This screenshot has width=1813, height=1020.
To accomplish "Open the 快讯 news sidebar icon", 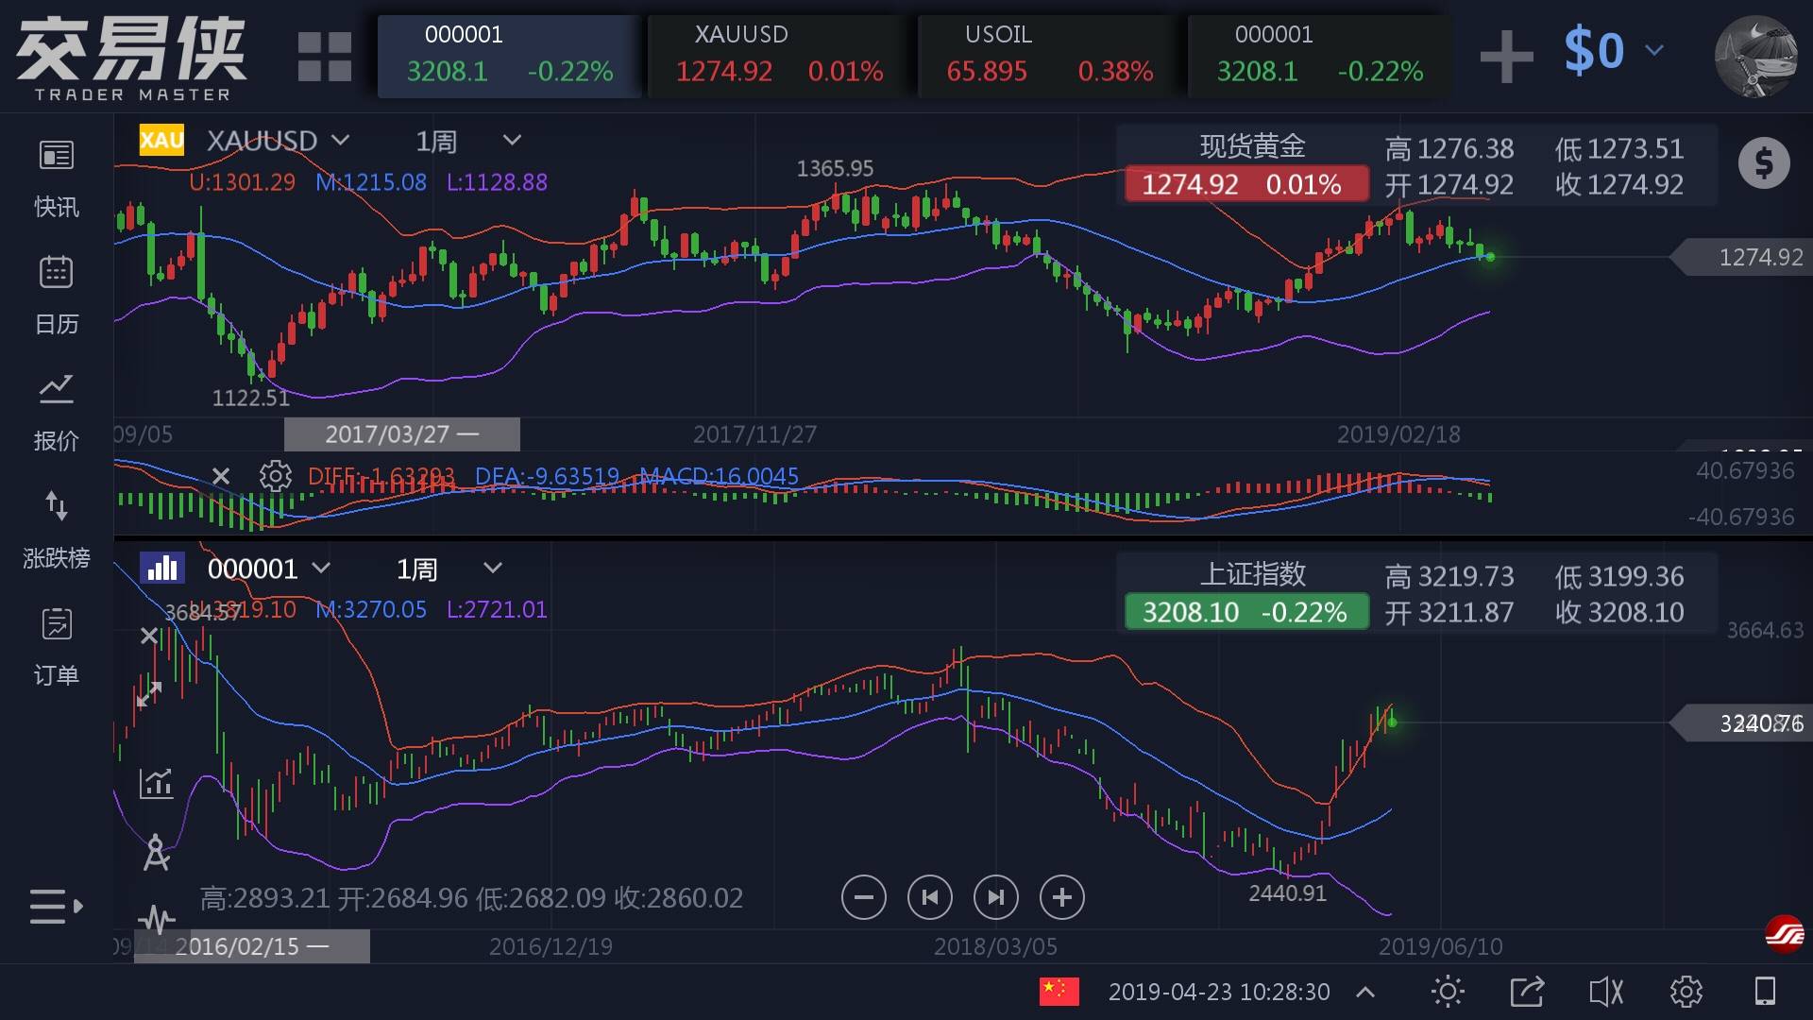I will tap(56, 156).
